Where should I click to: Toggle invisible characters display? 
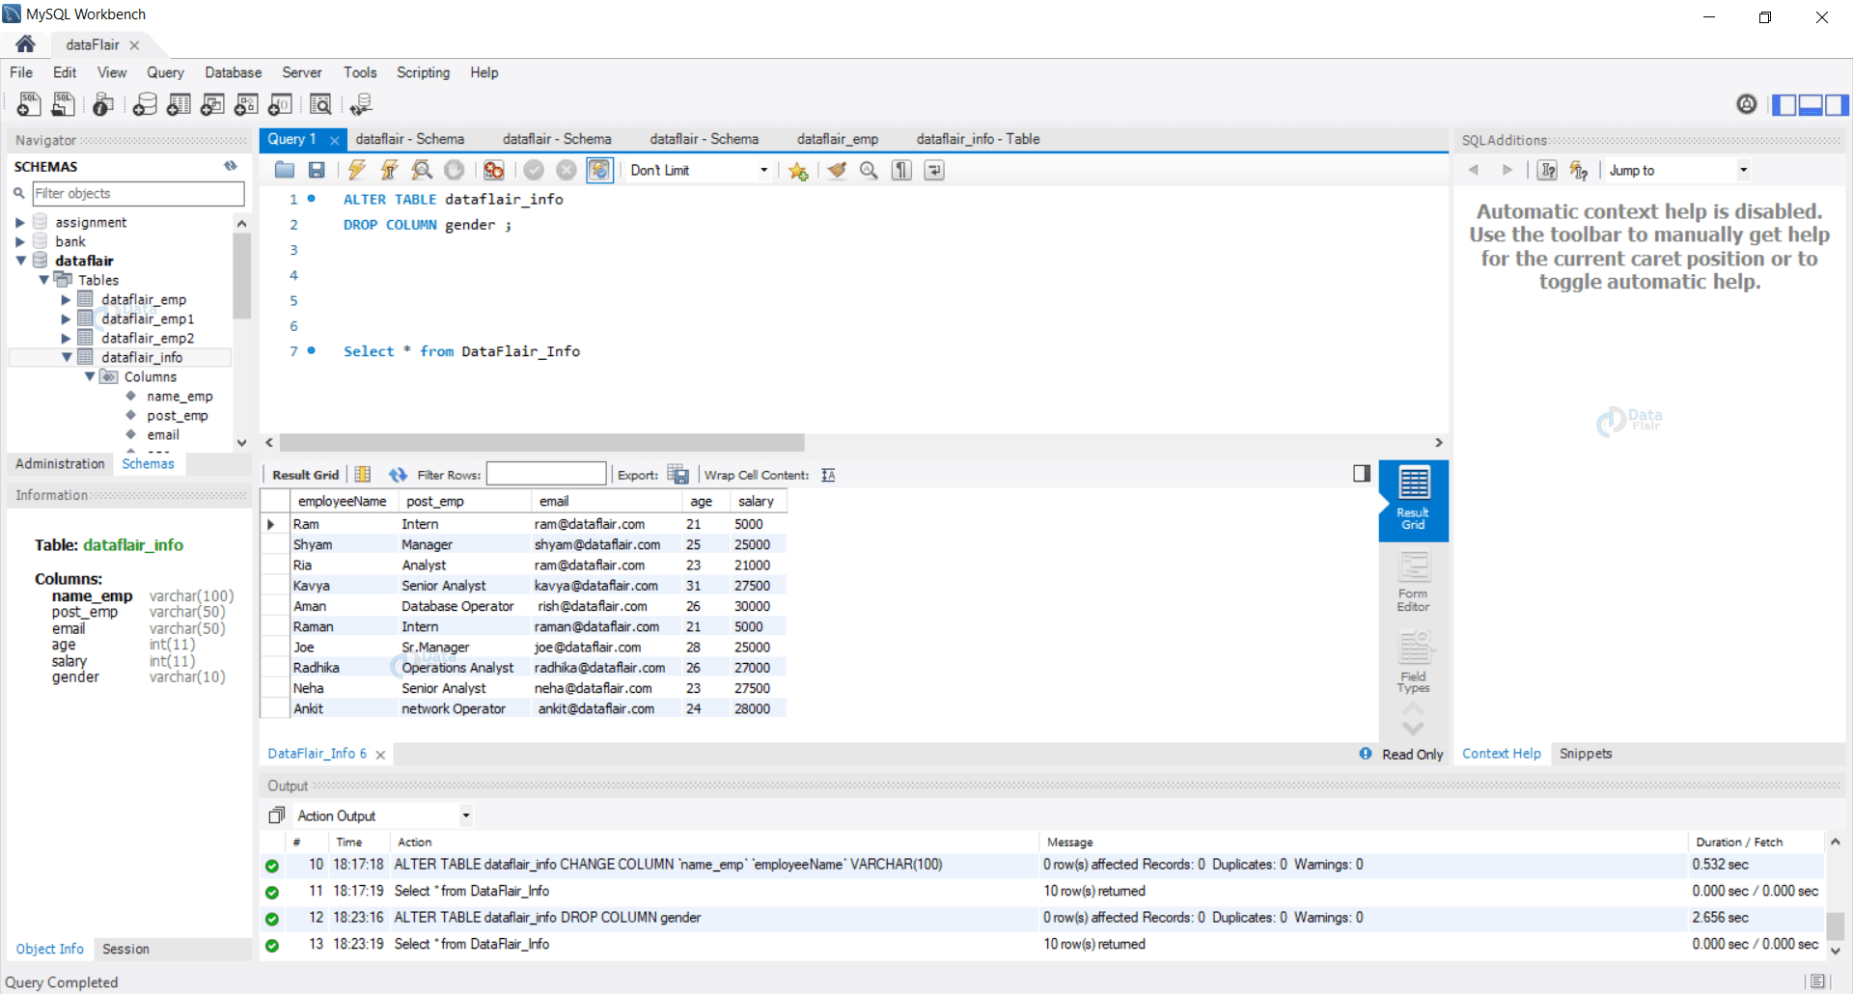[900, 170]
